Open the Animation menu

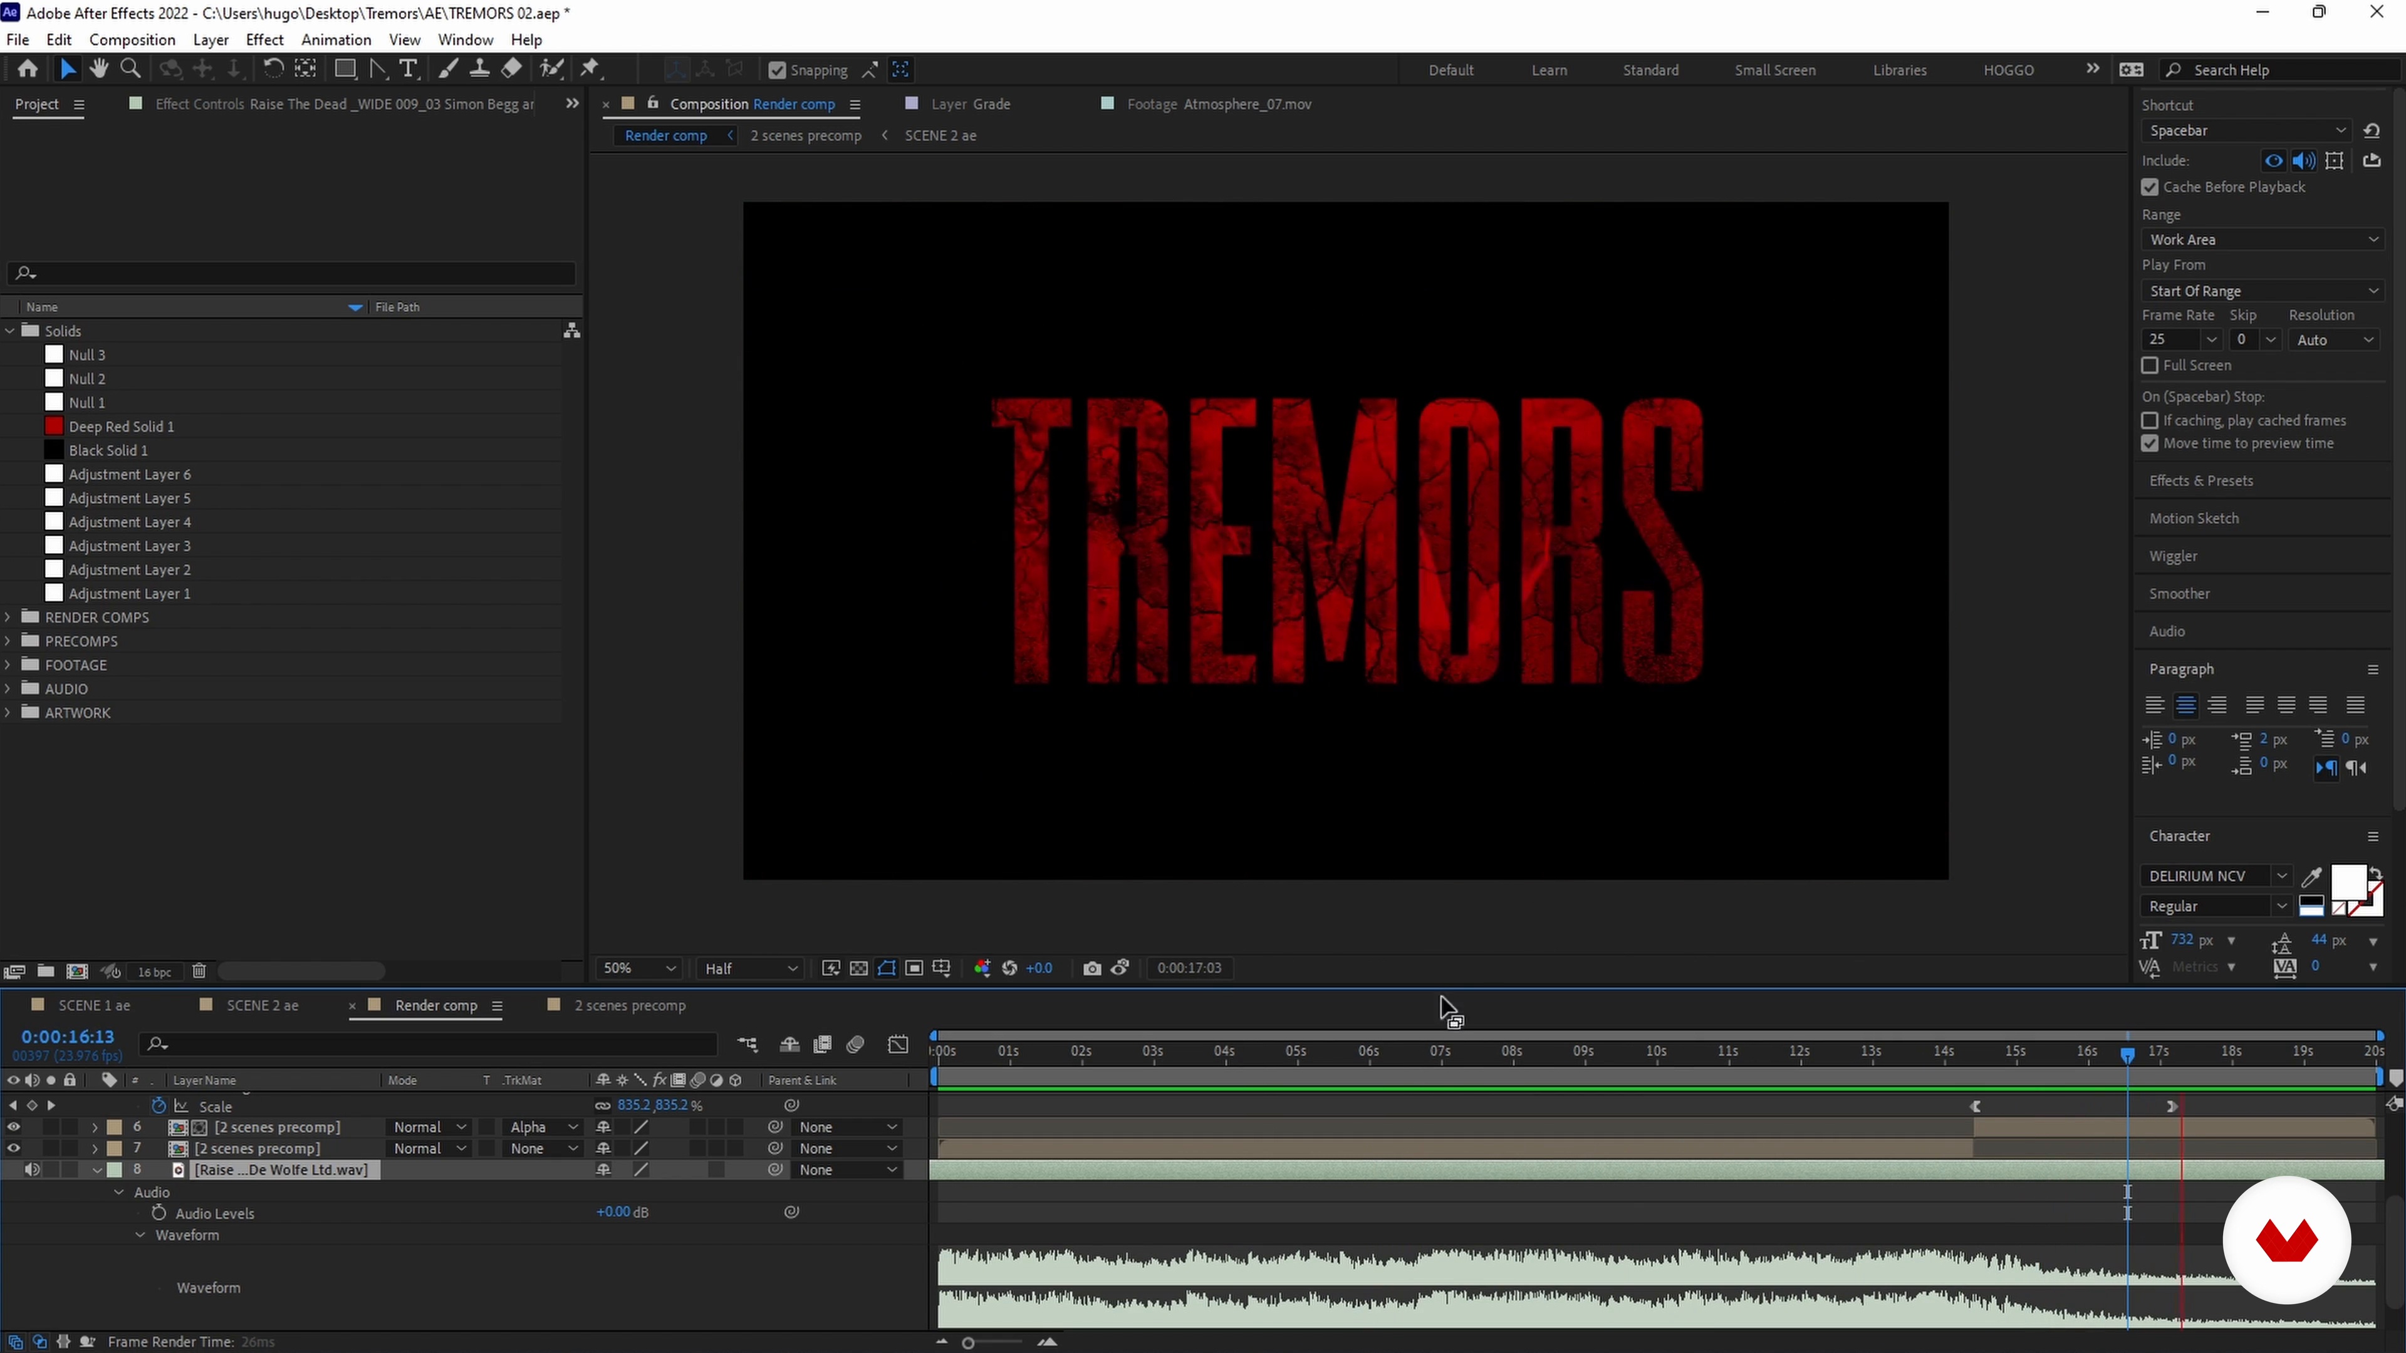[335, 39]
